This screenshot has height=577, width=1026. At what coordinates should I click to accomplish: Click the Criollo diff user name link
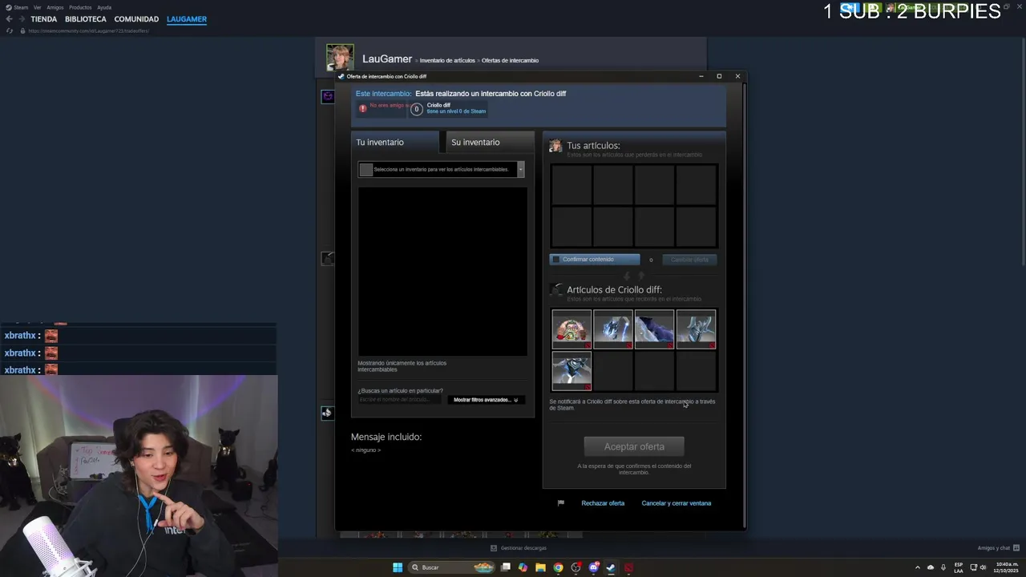point(438,105)
